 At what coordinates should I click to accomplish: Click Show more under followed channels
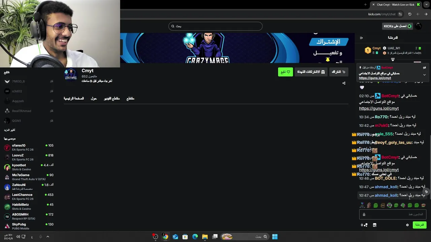tap(9, 130)
